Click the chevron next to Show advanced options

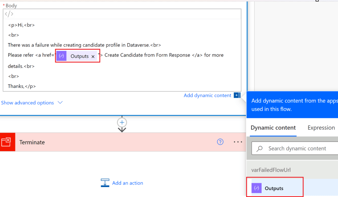tap(60, 102)
